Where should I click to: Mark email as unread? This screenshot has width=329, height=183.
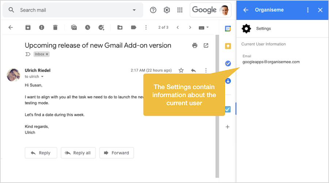(x=74, y=27)
